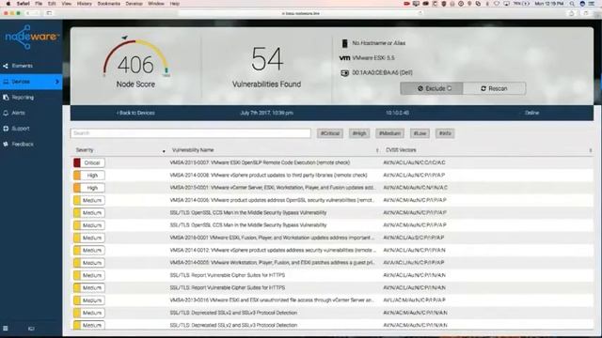
Task: Toggle the #Critical filter tag
Action: click(x=330, y=133)
